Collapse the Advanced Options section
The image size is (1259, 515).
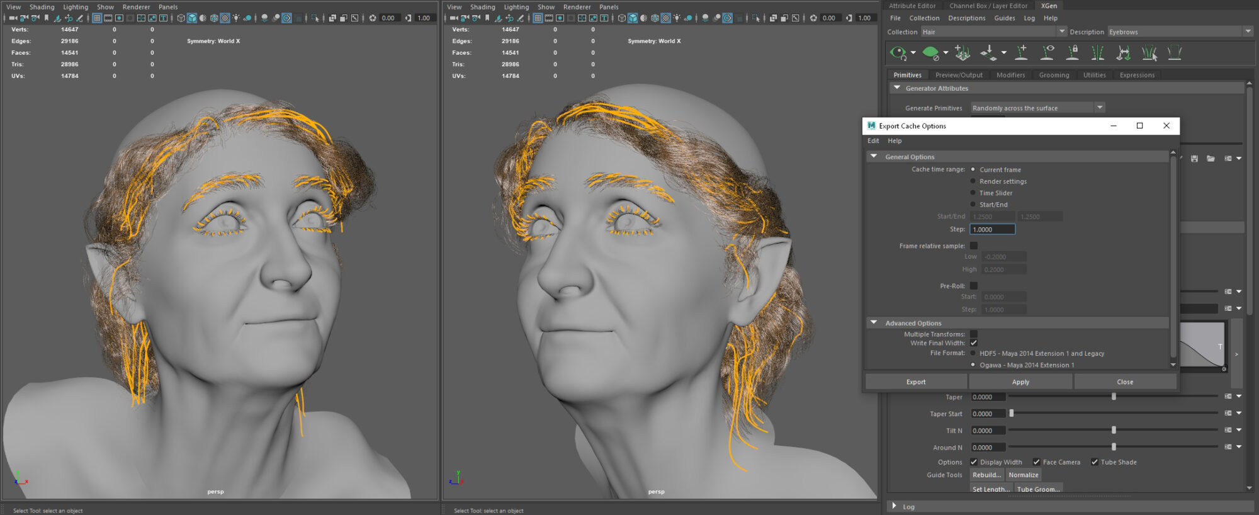tap(874, 323)
